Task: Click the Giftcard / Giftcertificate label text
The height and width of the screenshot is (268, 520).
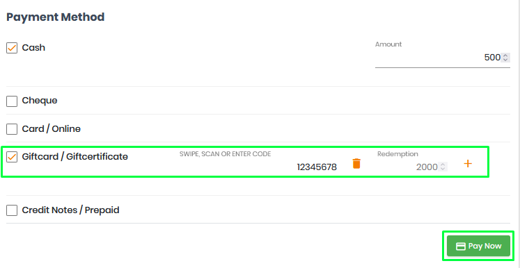Action: tap(75, 156)
